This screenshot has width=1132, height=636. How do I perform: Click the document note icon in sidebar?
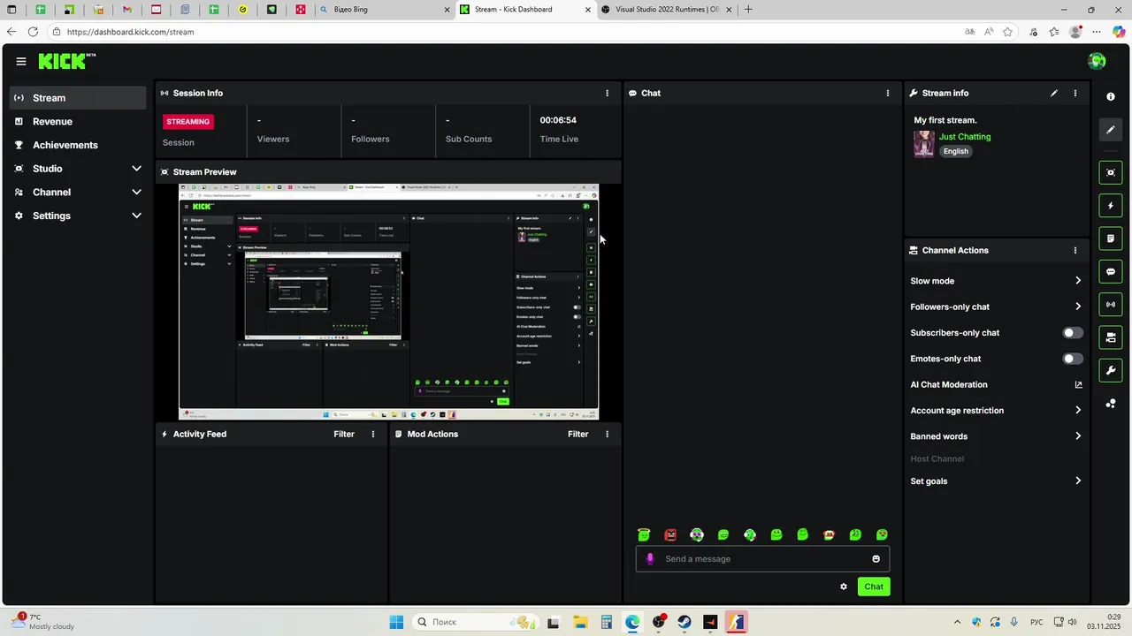tap(1111, 238)
